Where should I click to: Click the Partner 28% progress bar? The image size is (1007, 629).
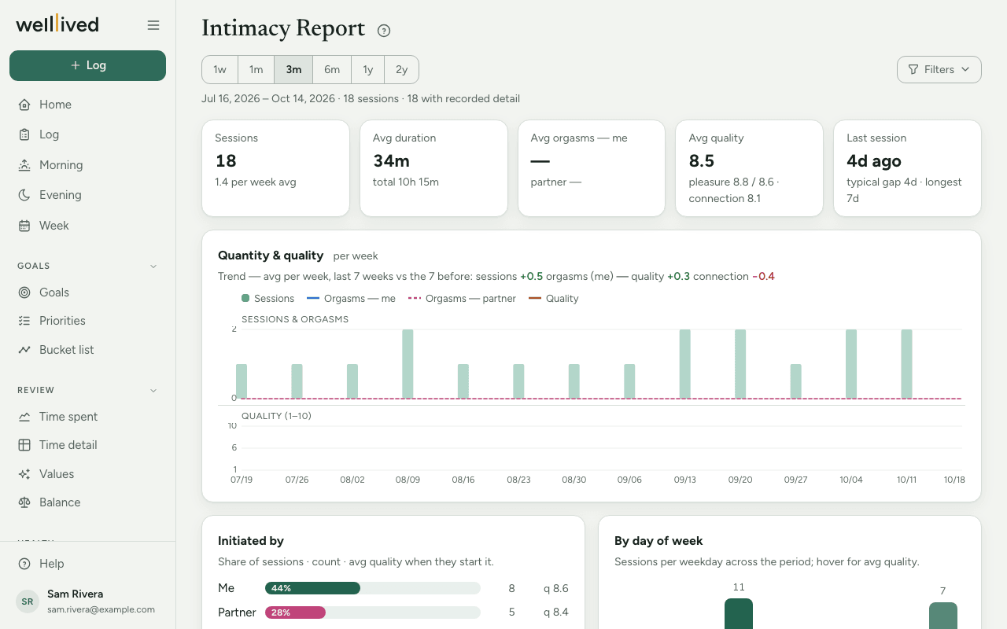coord(373,612)
